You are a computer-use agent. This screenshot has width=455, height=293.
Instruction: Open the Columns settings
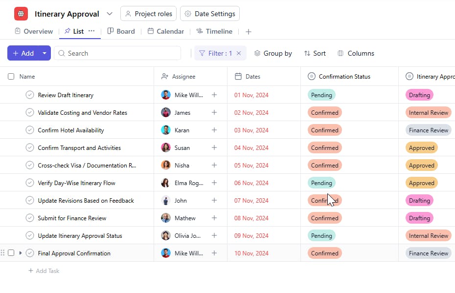pyautogui.click(x=356, y=53)
